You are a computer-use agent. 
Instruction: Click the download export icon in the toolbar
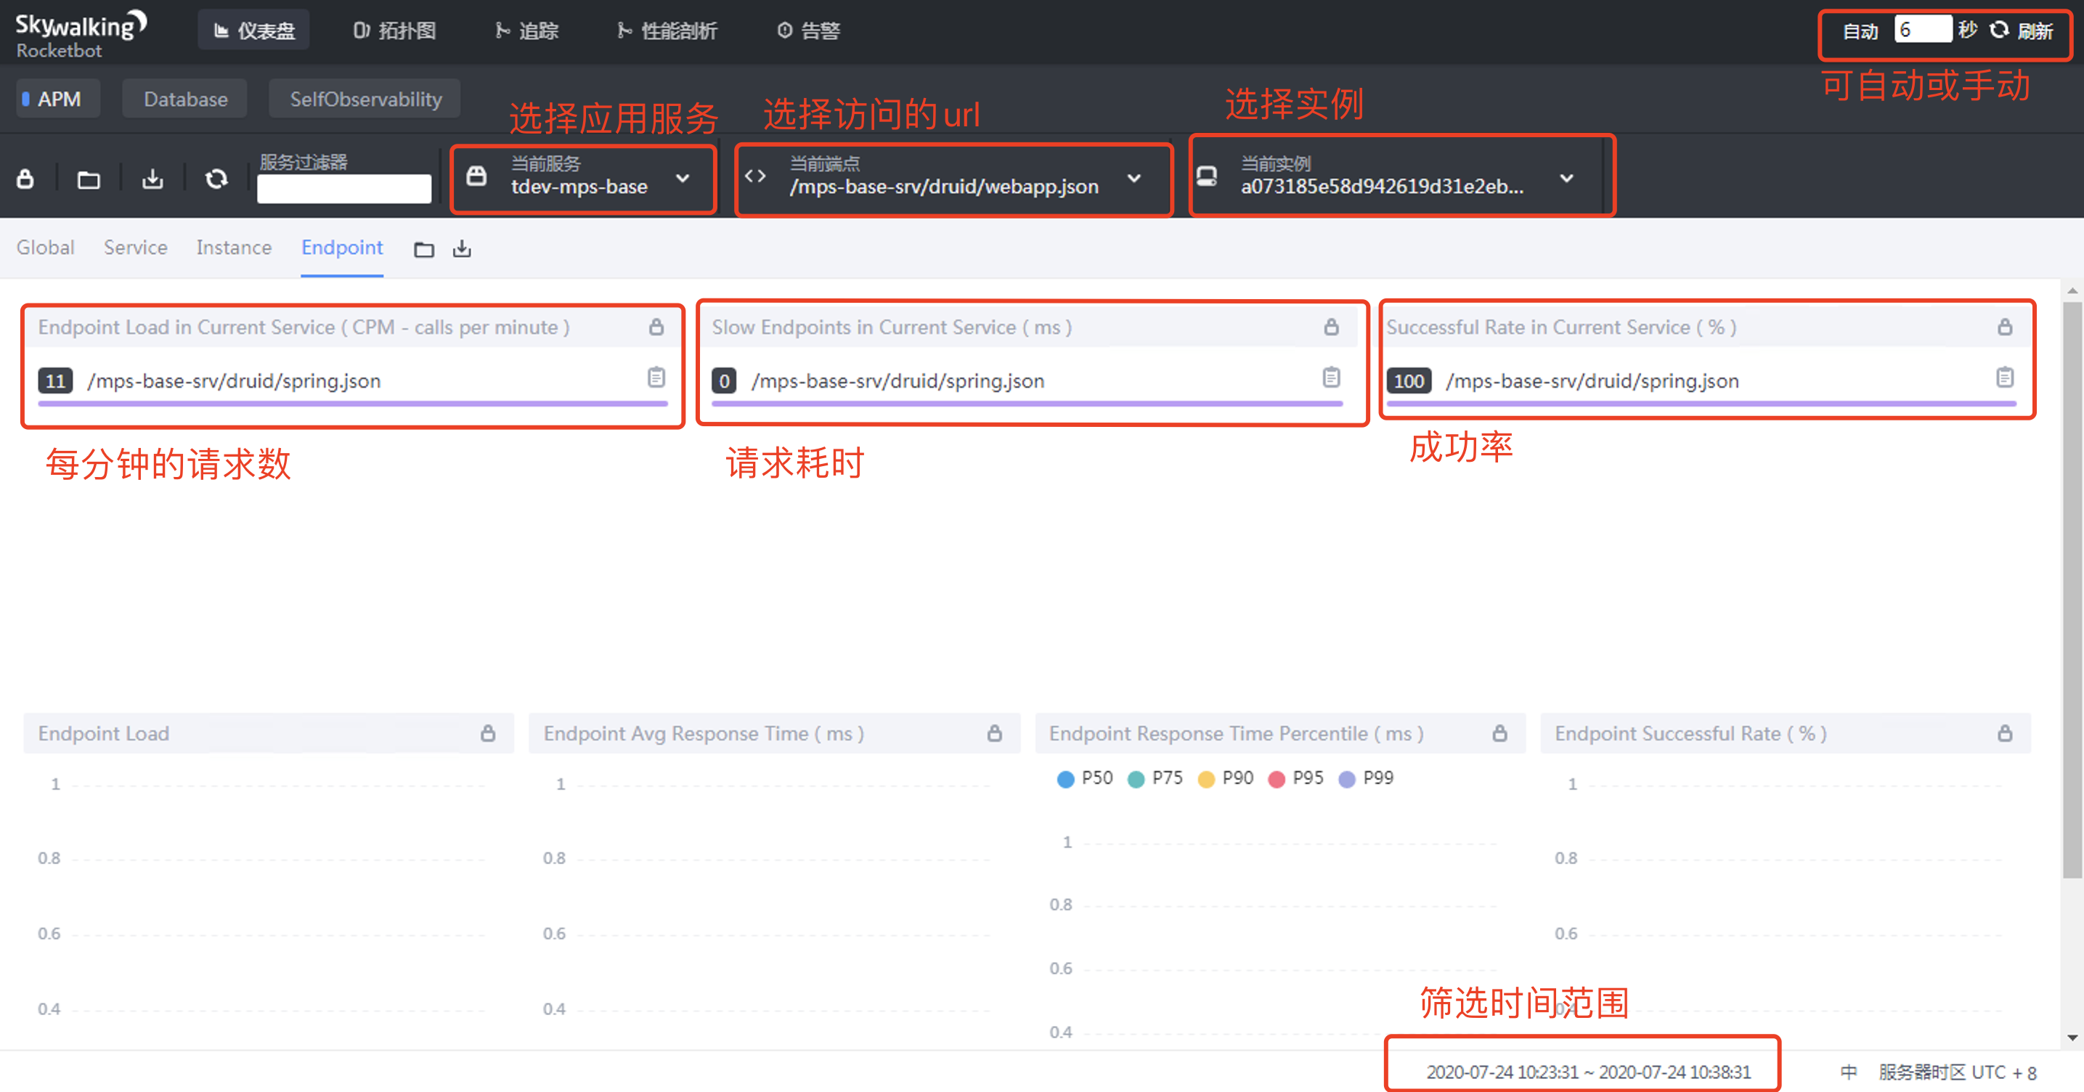pyautogui.click(x=152, y=179)
